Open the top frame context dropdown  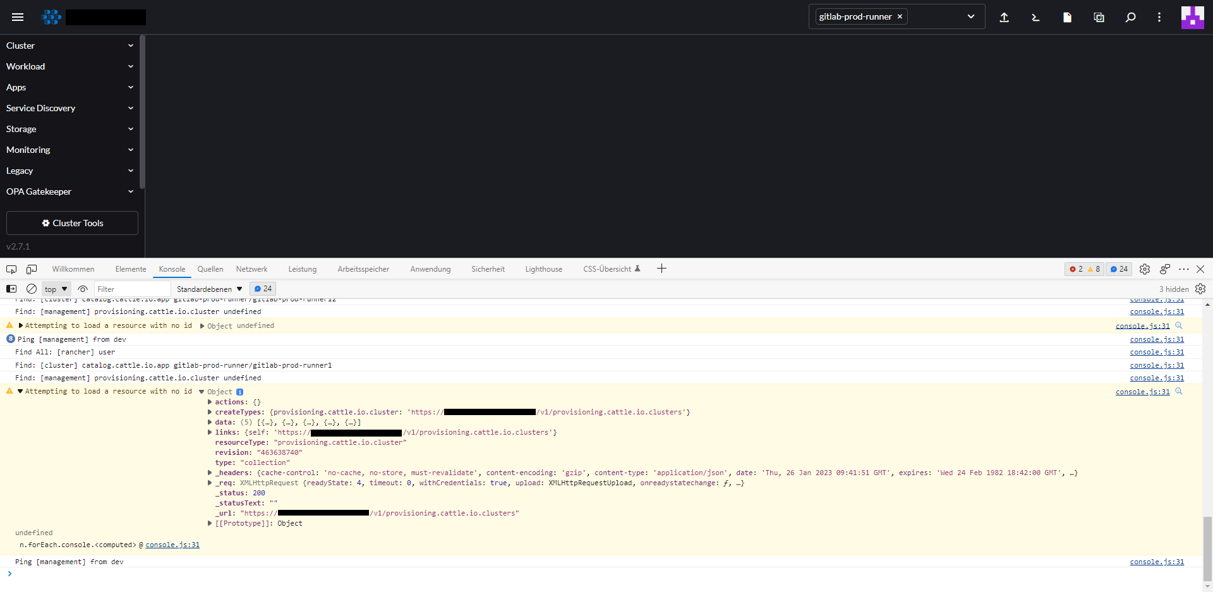[x=55, y=289]
